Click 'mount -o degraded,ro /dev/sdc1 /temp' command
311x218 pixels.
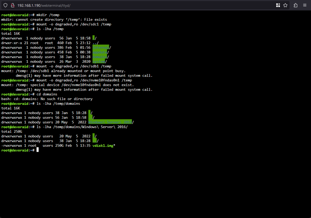coord(74,24)
